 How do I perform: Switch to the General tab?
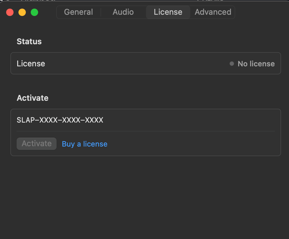pyautogui.click(x=78, y=12)
